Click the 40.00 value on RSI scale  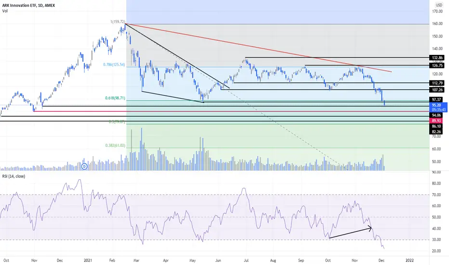436,228
